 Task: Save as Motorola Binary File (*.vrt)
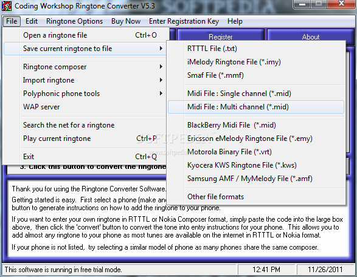click(x=256, y=152)
